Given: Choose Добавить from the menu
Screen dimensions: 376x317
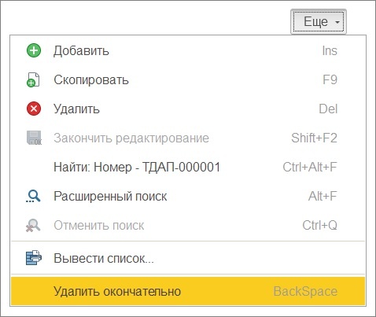Looking at the screenshot, I should point(188,50).
